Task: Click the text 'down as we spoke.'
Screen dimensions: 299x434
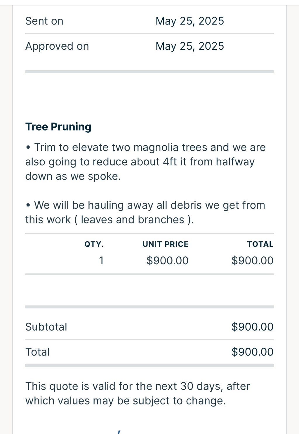Action: [x=73, y=176]
